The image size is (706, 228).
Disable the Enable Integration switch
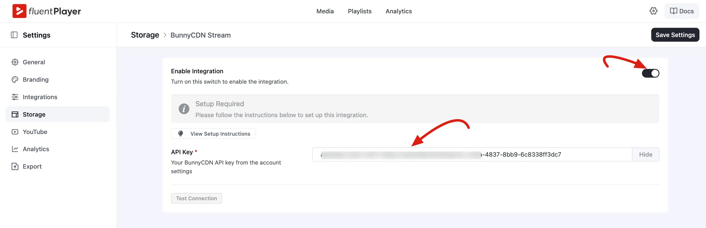(x=650, y=73)
